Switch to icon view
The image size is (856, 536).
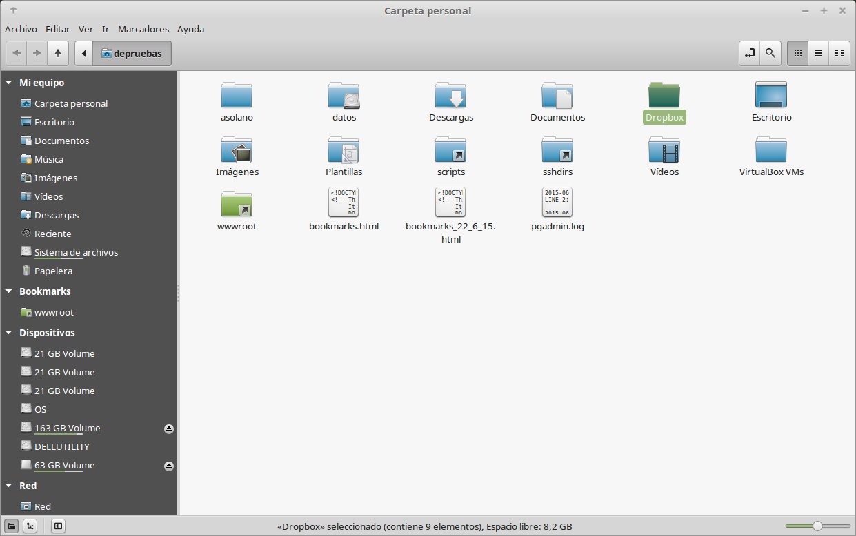point(798,53)
